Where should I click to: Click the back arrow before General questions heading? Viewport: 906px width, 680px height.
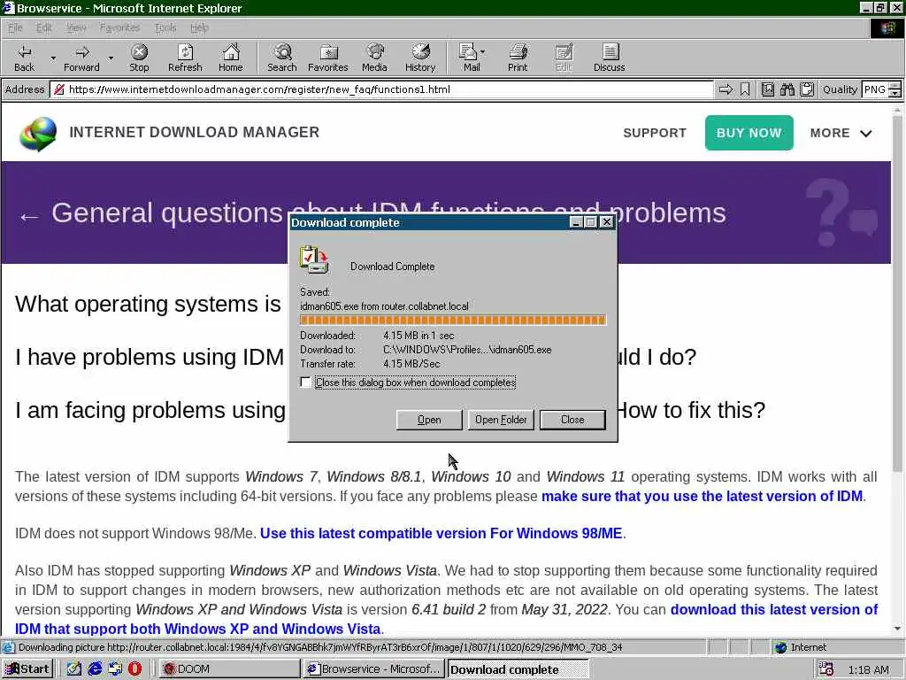pos(29,217)
